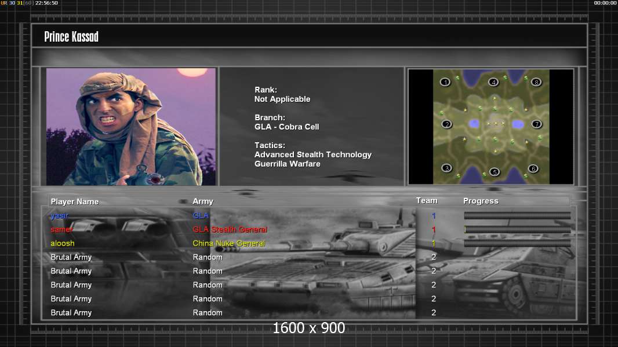The image size is (618, 347).
Task: Click the 'GLA - Cobra Cell' text
Action: (x=286, y=127)
